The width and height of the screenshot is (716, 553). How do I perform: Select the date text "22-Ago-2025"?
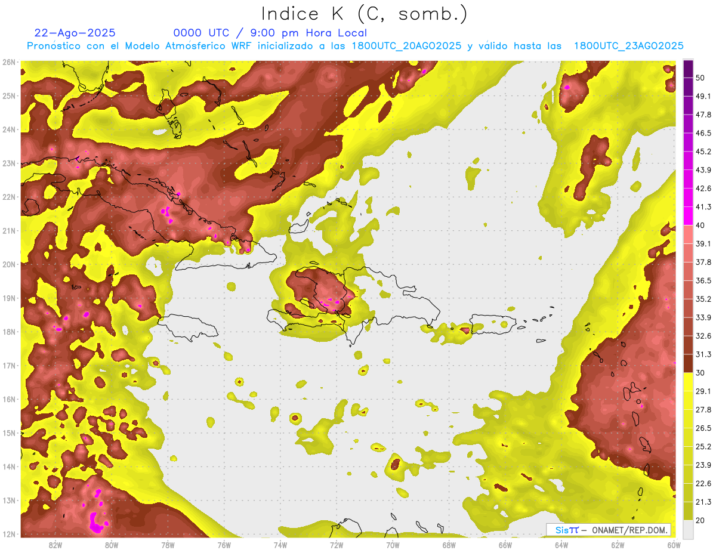coord(75,33)
